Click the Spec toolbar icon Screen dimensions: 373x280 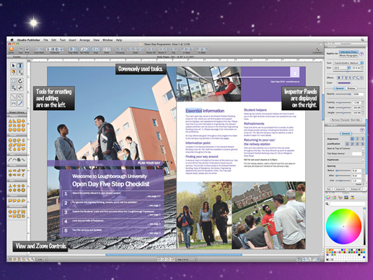pyautogui.click(x=21, y=50)
